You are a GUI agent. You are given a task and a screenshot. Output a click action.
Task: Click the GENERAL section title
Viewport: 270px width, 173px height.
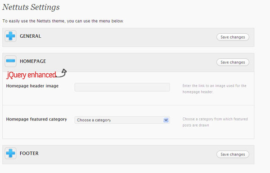pyautogui.click(x=31, y=36)
